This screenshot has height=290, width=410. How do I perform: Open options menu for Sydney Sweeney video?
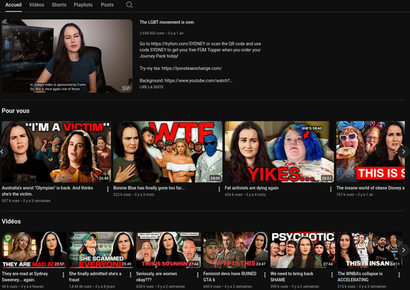(63, 275)
